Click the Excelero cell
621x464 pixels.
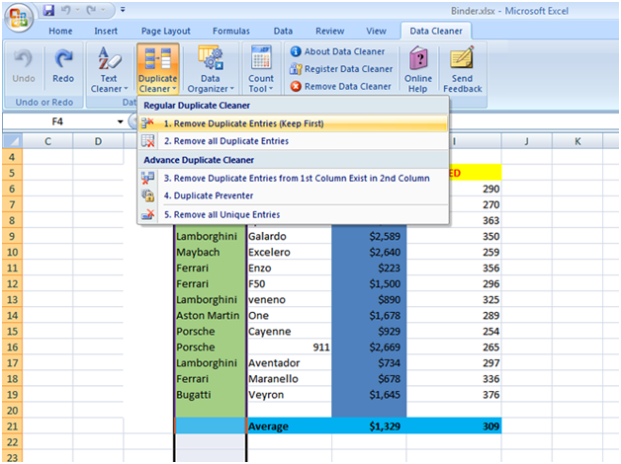289,252
